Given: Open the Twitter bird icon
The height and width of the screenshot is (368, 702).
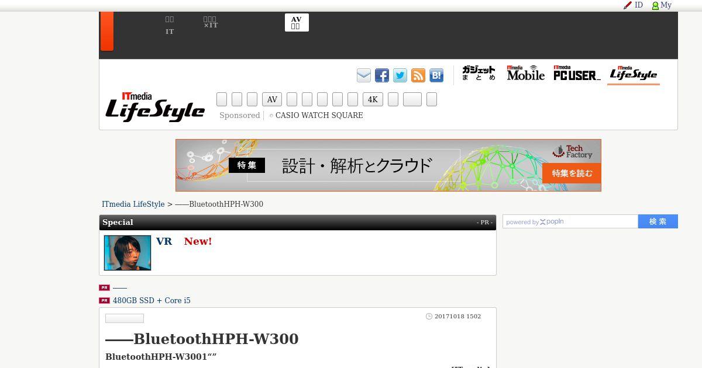Looking at the screenshot, I should click(x=400, y=75).
